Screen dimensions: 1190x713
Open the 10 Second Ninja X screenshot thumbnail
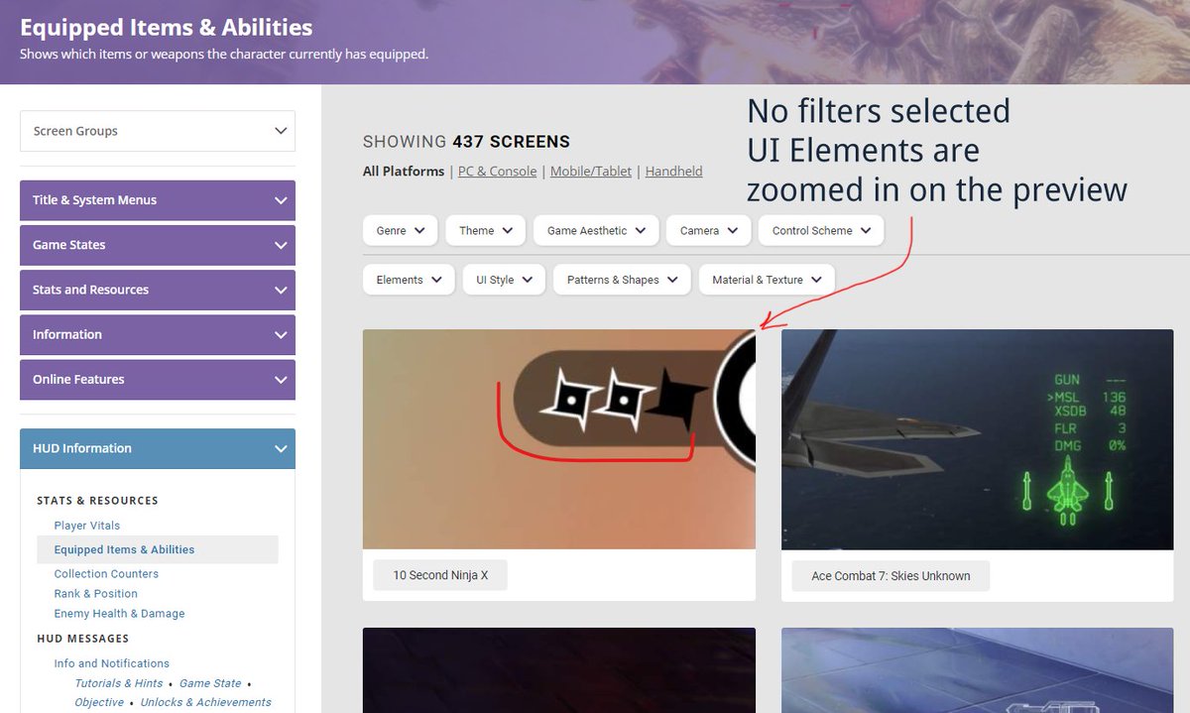(x=559, y=439)
